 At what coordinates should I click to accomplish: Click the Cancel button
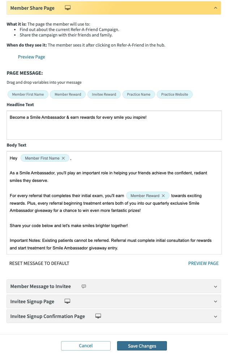(x=86, y=345)
